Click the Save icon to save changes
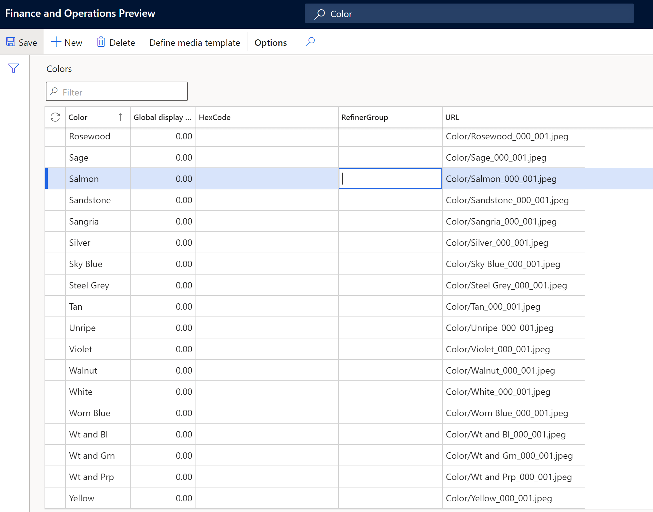 [x=11, y=42]
